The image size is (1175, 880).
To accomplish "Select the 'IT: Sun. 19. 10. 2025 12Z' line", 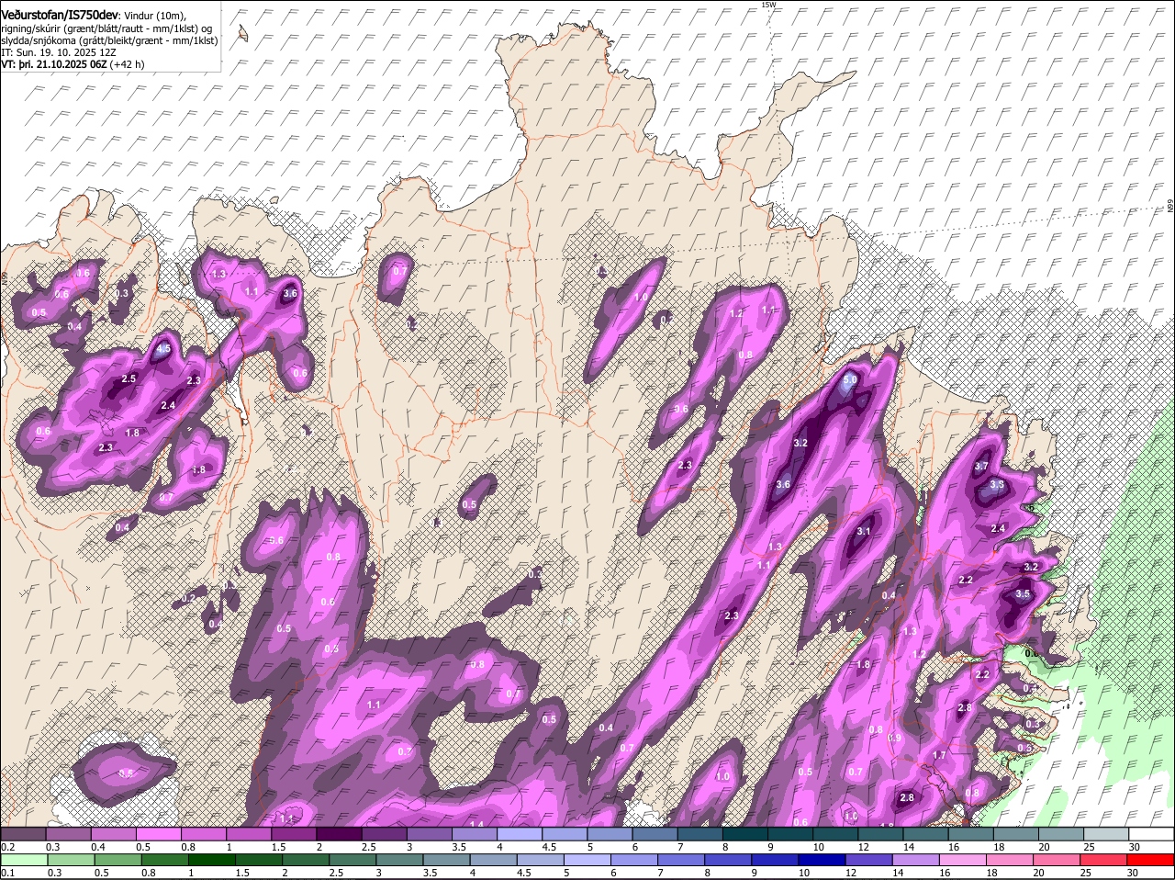I will click(60, 52).
